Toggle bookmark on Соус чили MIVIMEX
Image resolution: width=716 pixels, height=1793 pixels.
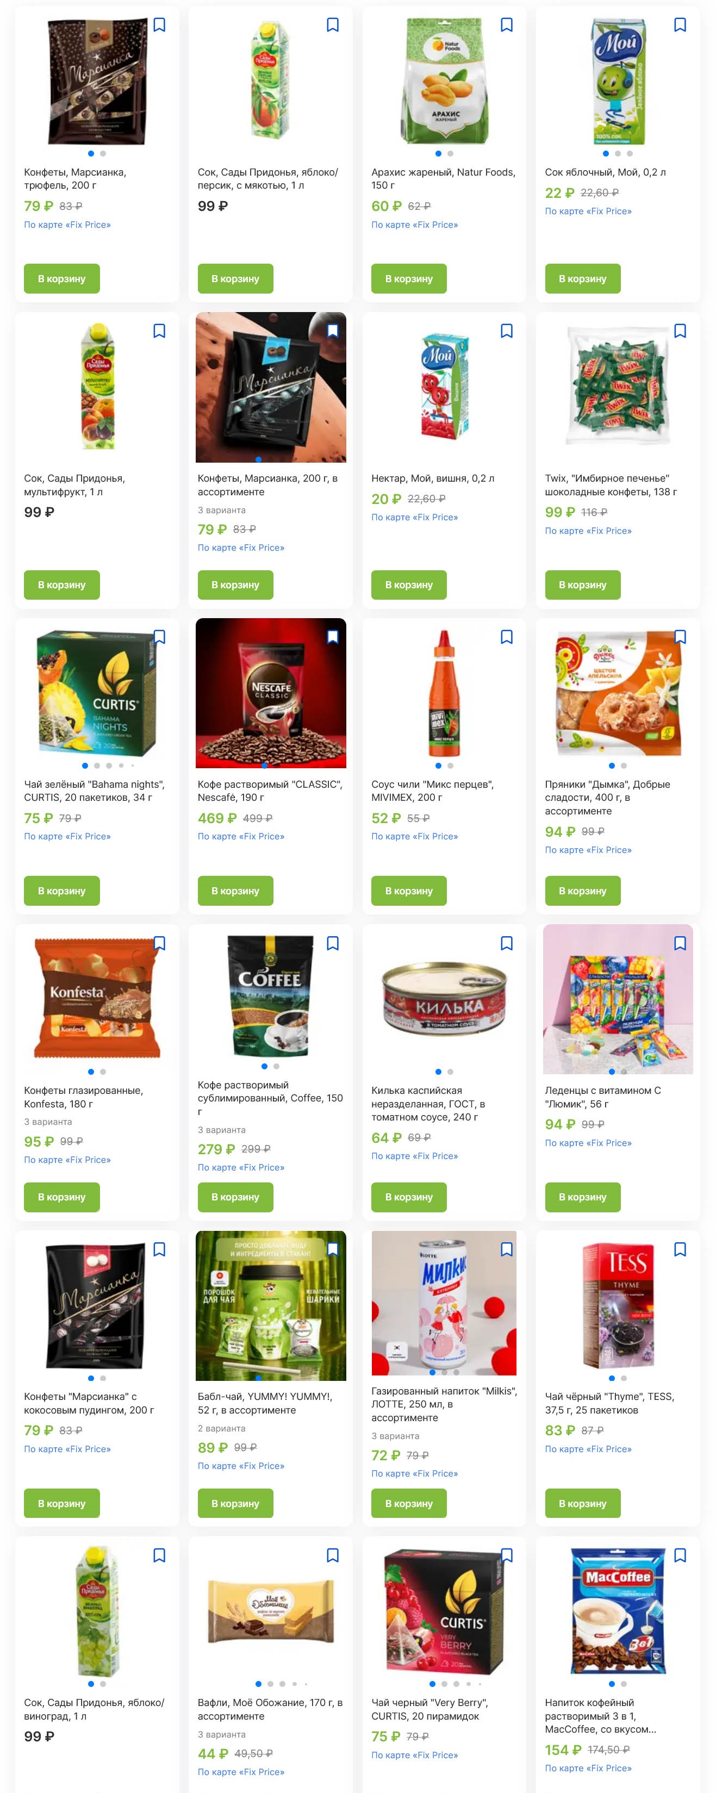[x=507, y=637]
